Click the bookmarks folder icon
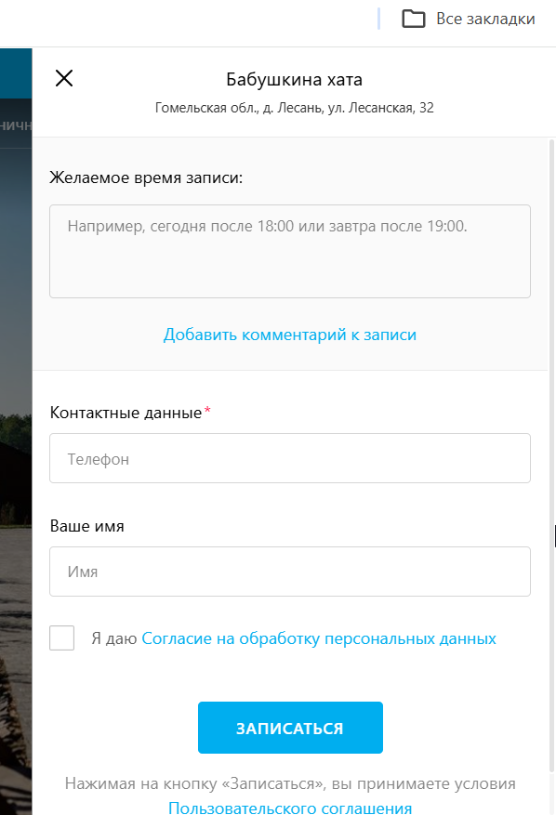The width and height of the screenshot is (556, 815). (x=414, y=19)
